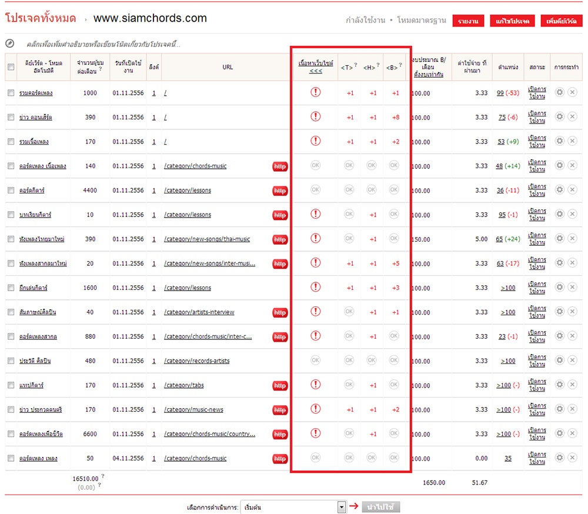Click help question mark beside <T> header
Screen dimensions: 588x514
click(x=356, y=65)
